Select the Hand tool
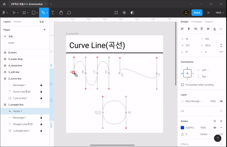The image size is (227, 147). tap(61, 13)
